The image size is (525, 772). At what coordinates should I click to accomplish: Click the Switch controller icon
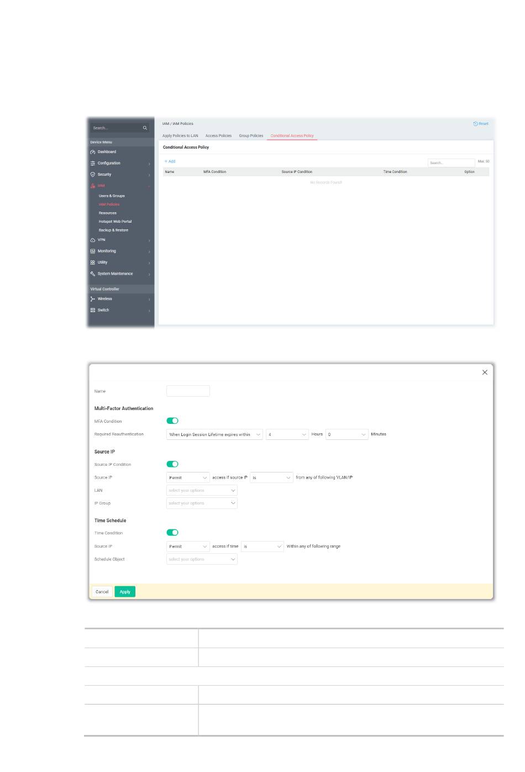(93, 310)
